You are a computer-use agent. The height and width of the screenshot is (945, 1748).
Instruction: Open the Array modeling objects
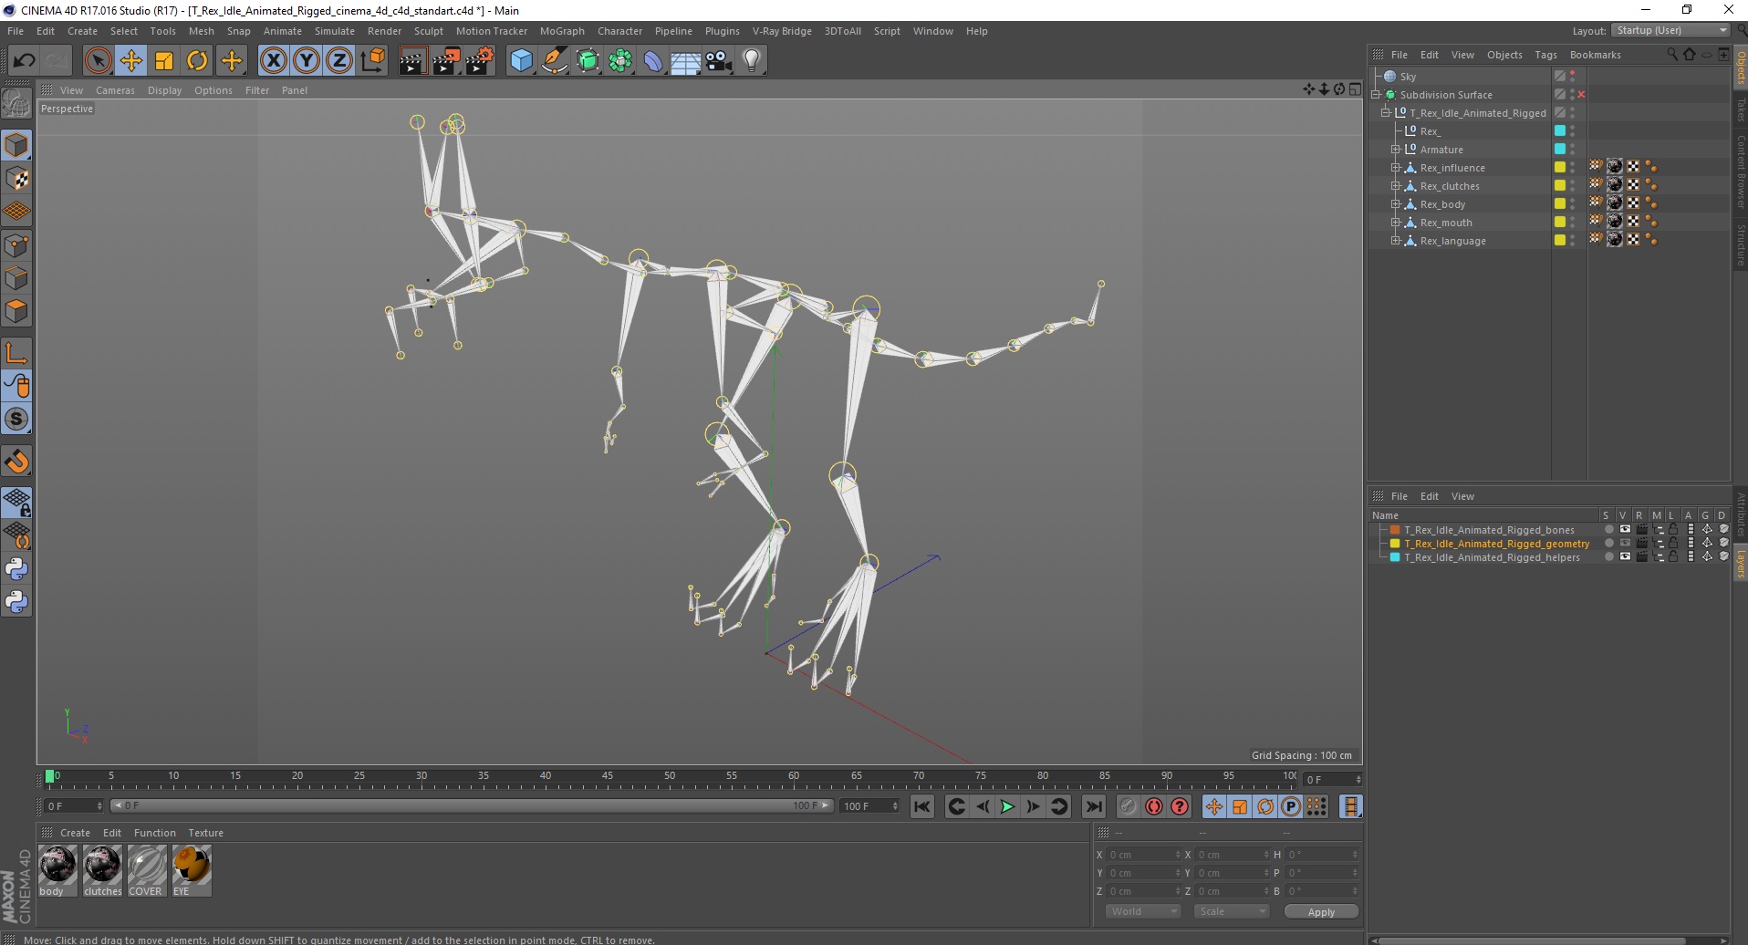[620, 61]
